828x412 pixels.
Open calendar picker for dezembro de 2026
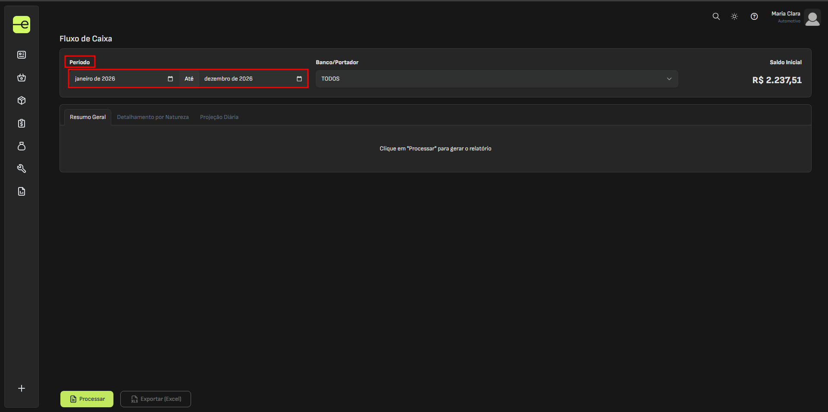pos(299,79)
